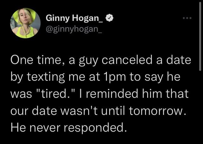The height and width of the screenshot is (144, 203).
Task: Open Ginny Hogan's profile picture
Action: click(25, 23)
